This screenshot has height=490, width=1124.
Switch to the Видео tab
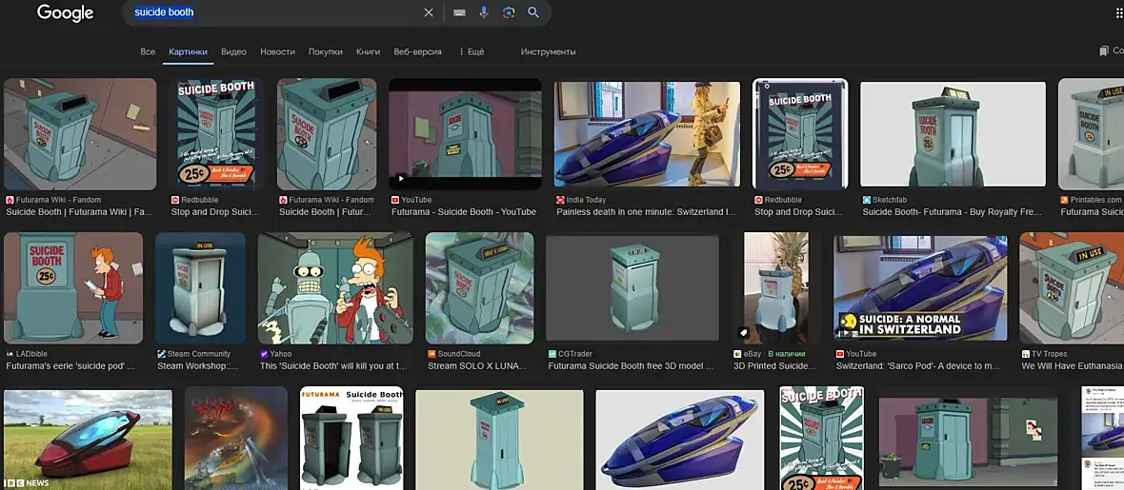(233, 51)
